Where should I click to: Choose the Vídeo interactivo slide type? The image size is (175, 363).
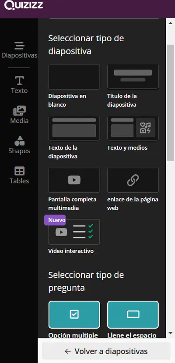pos(74,232)
